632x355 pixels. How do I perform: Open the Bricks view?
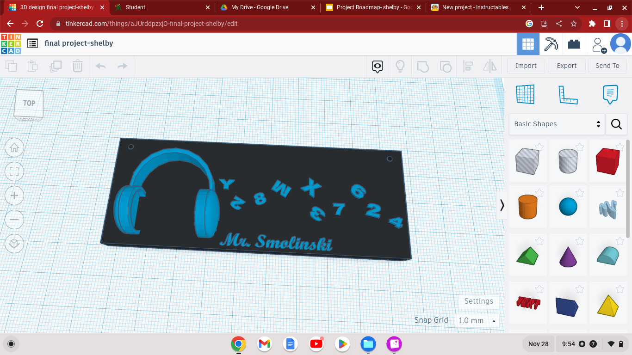574,43
